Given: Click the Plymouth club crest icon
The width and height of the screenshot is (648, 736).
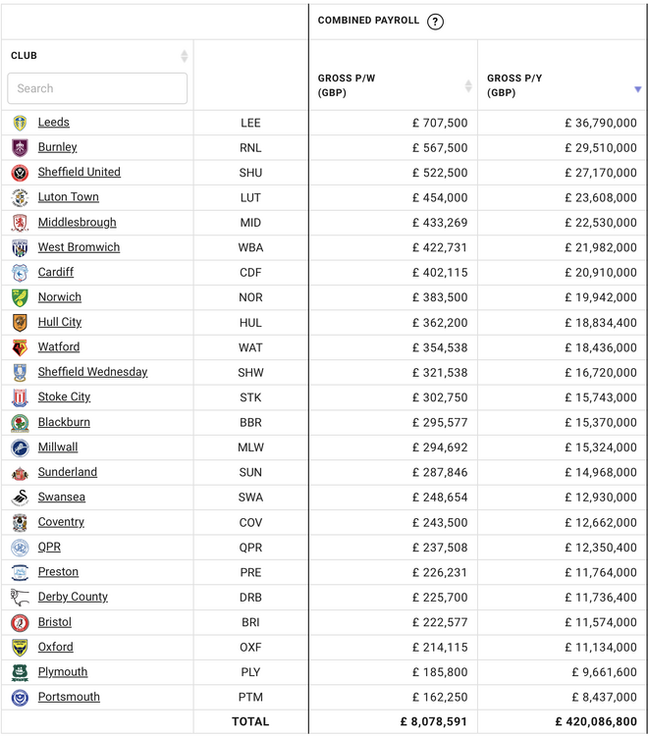Looking at the screenshot, I should coord(20,672).
